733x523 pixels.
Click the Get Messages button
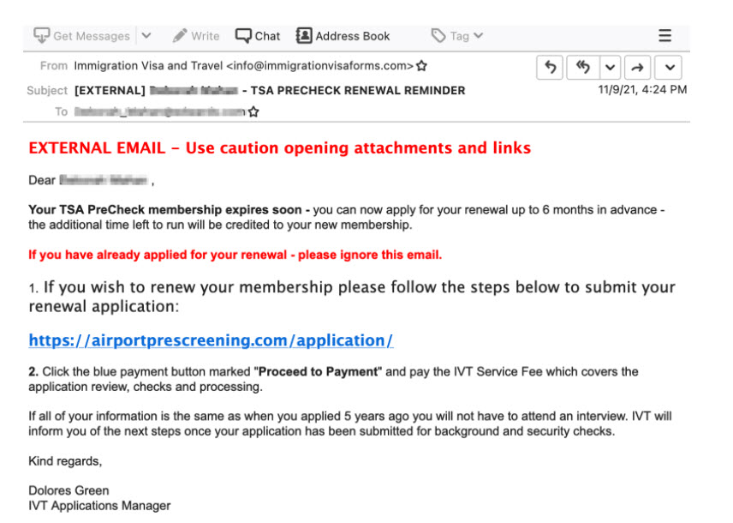click(x=82, y=36)
